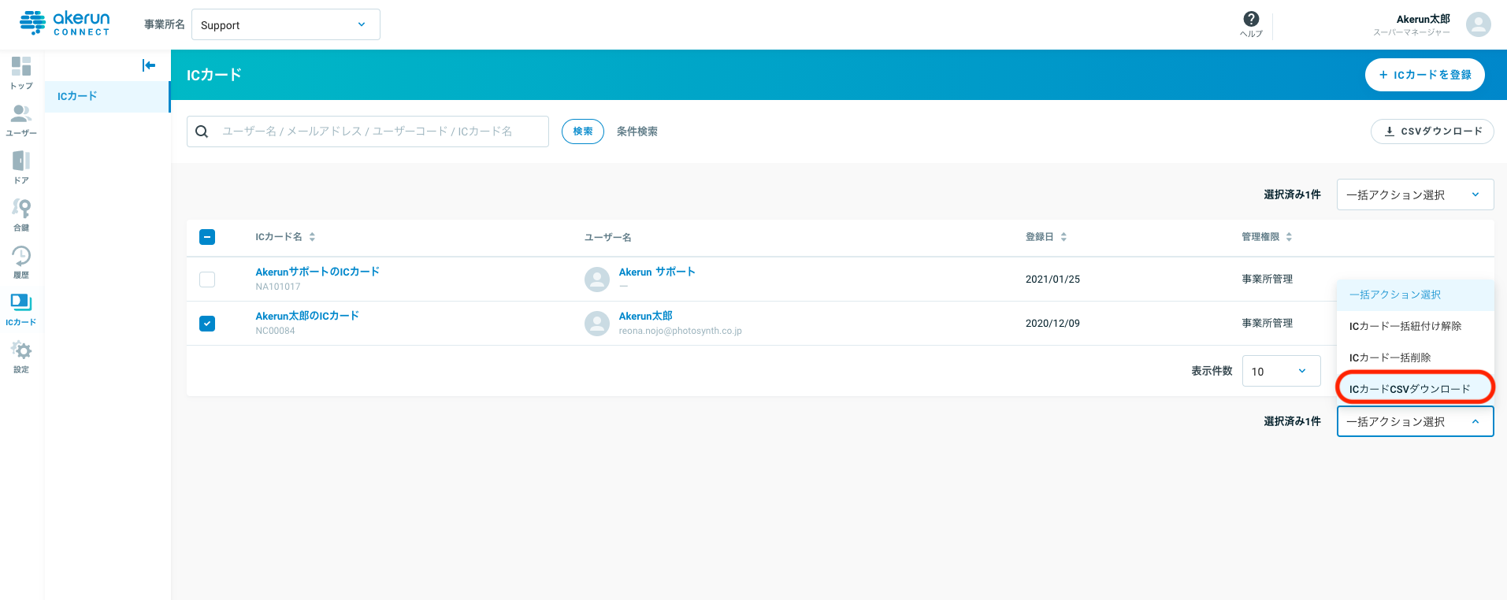This screenshot has height=600, width=1507.
Task: Click the 検索 button
Action: 583,131
